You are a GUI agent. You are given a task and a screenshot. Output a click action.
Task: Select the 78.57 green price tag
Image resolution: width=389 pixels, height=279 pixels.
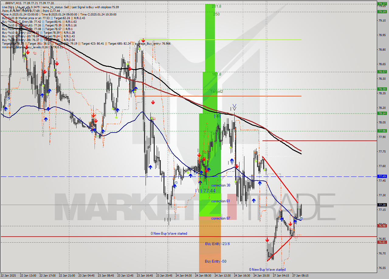point(382,72)
